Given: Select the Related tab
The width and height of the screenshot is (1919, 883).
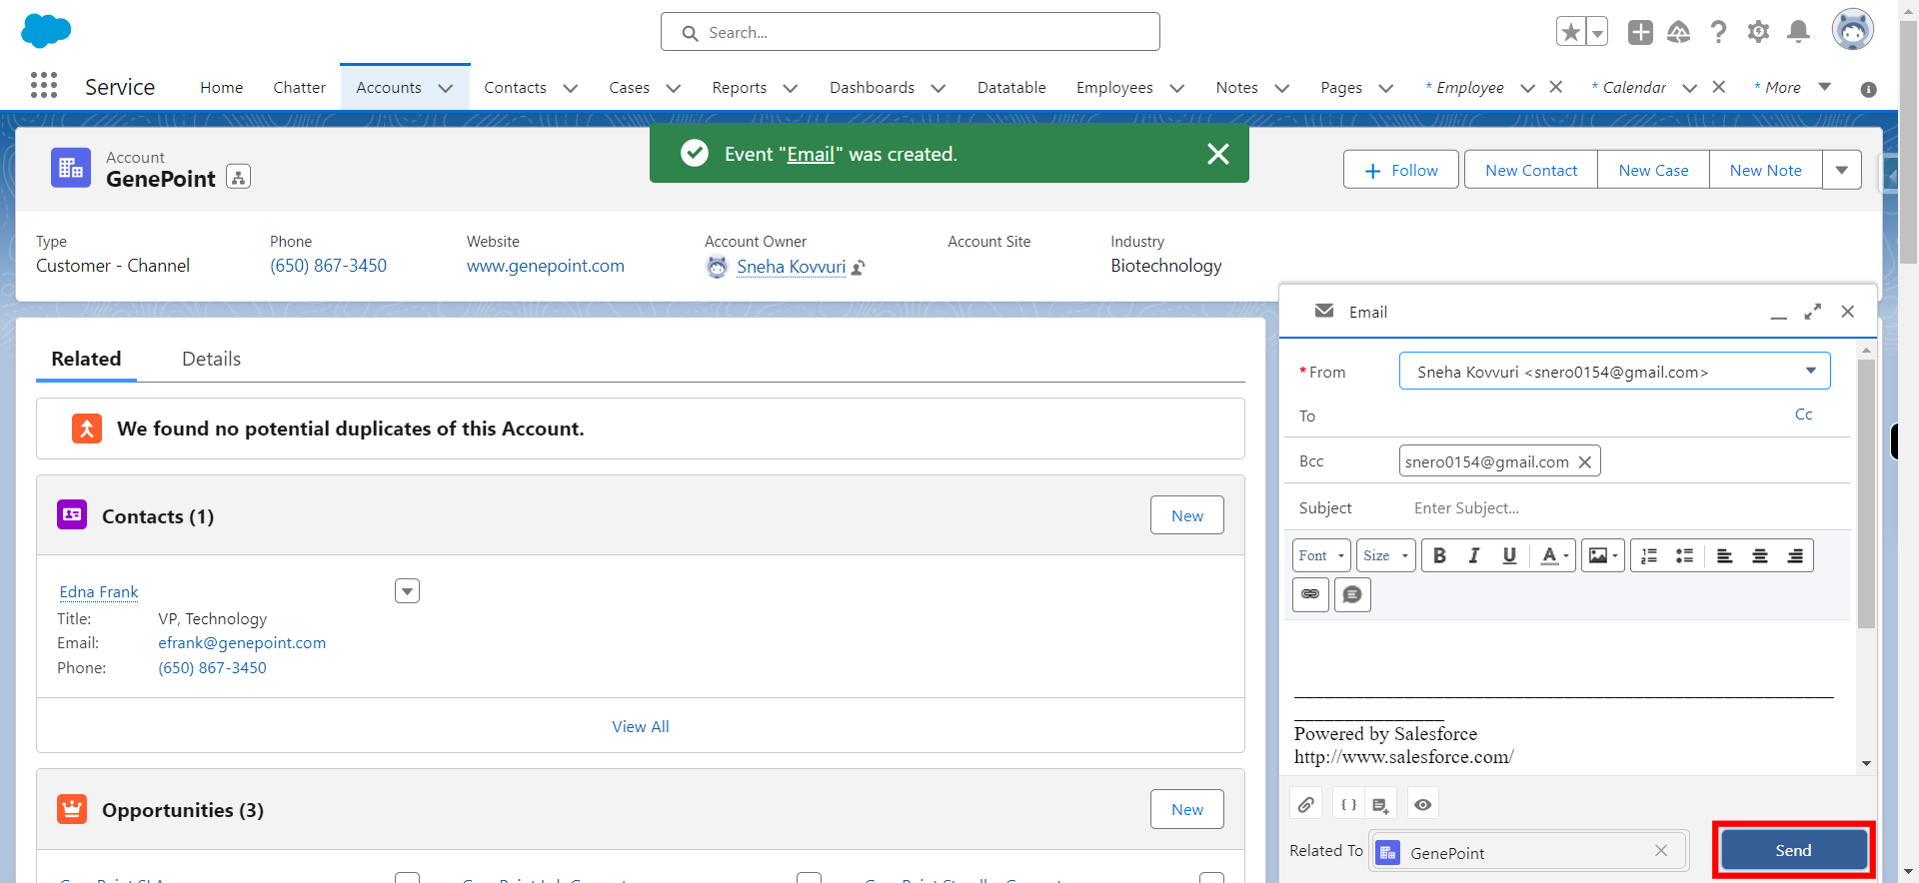Looking at the screenshot, I should tap(86, 359).
